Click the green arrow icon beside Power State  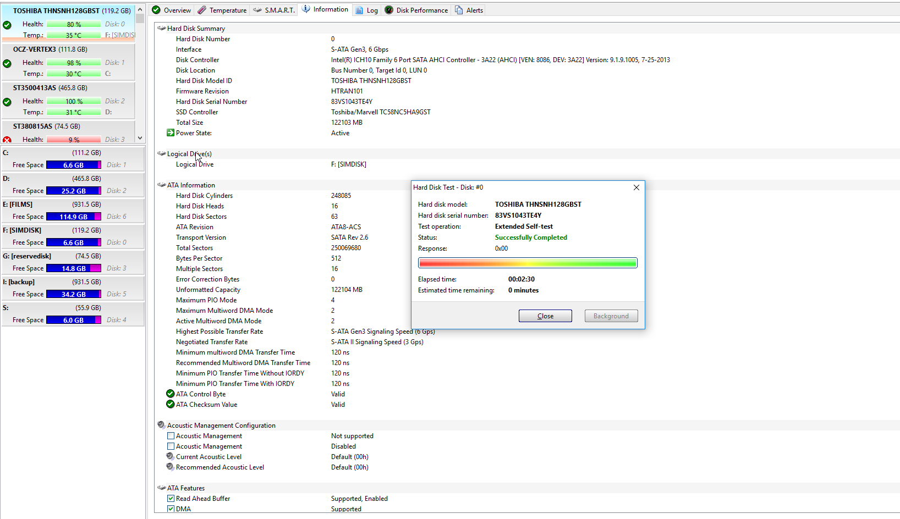pos(171,132)
